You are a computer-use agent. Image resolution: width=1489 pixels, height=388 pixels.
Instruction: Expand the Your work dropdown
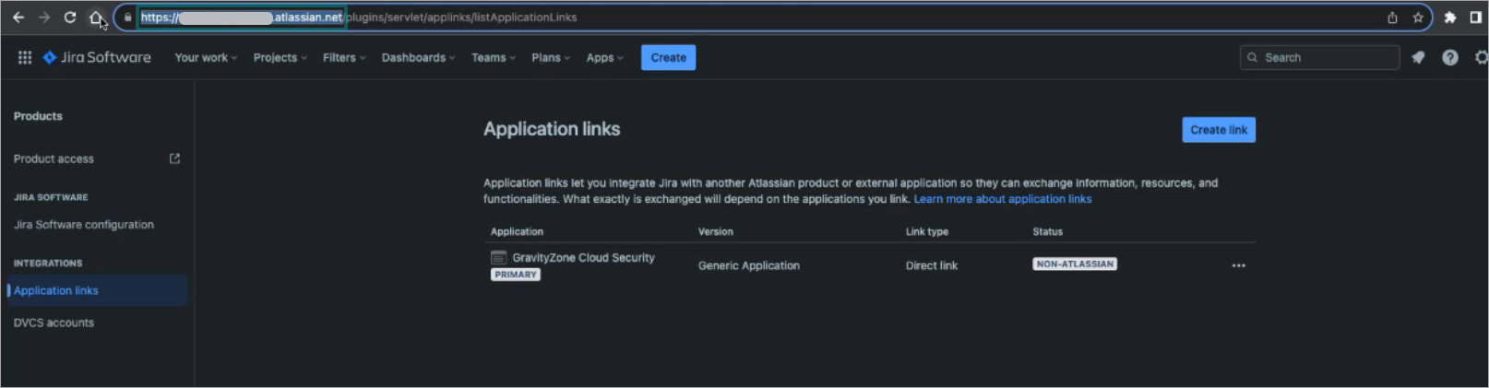206,57
